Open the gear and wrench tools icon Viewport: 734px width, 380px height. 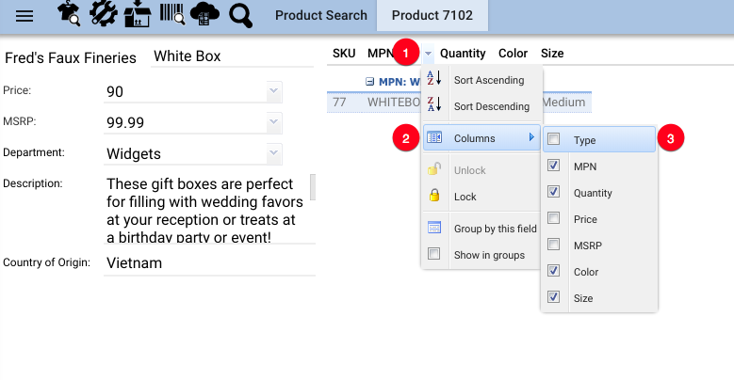click(x=103, y=14)
